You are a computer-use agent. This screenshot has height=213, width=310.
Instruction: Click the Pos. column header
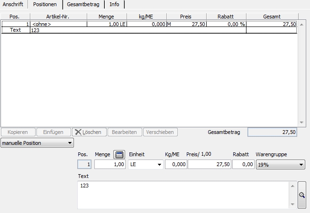click(x=15, y=17)
